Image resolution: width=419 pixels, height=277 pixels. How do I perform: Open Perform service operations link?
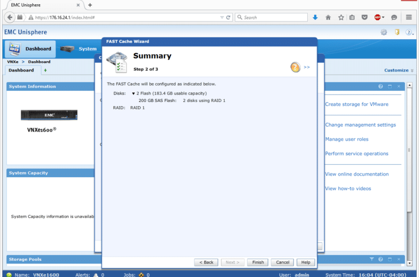click(357, 154)
